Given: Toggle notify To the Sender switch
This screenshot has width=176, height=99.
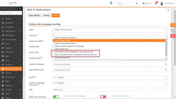Looking at the screenshot, I should coord(56,97).
